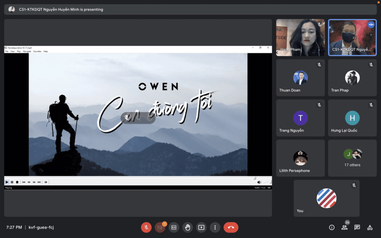Click the media player title bar file name
381x238 pixels.
click(20, 48)
